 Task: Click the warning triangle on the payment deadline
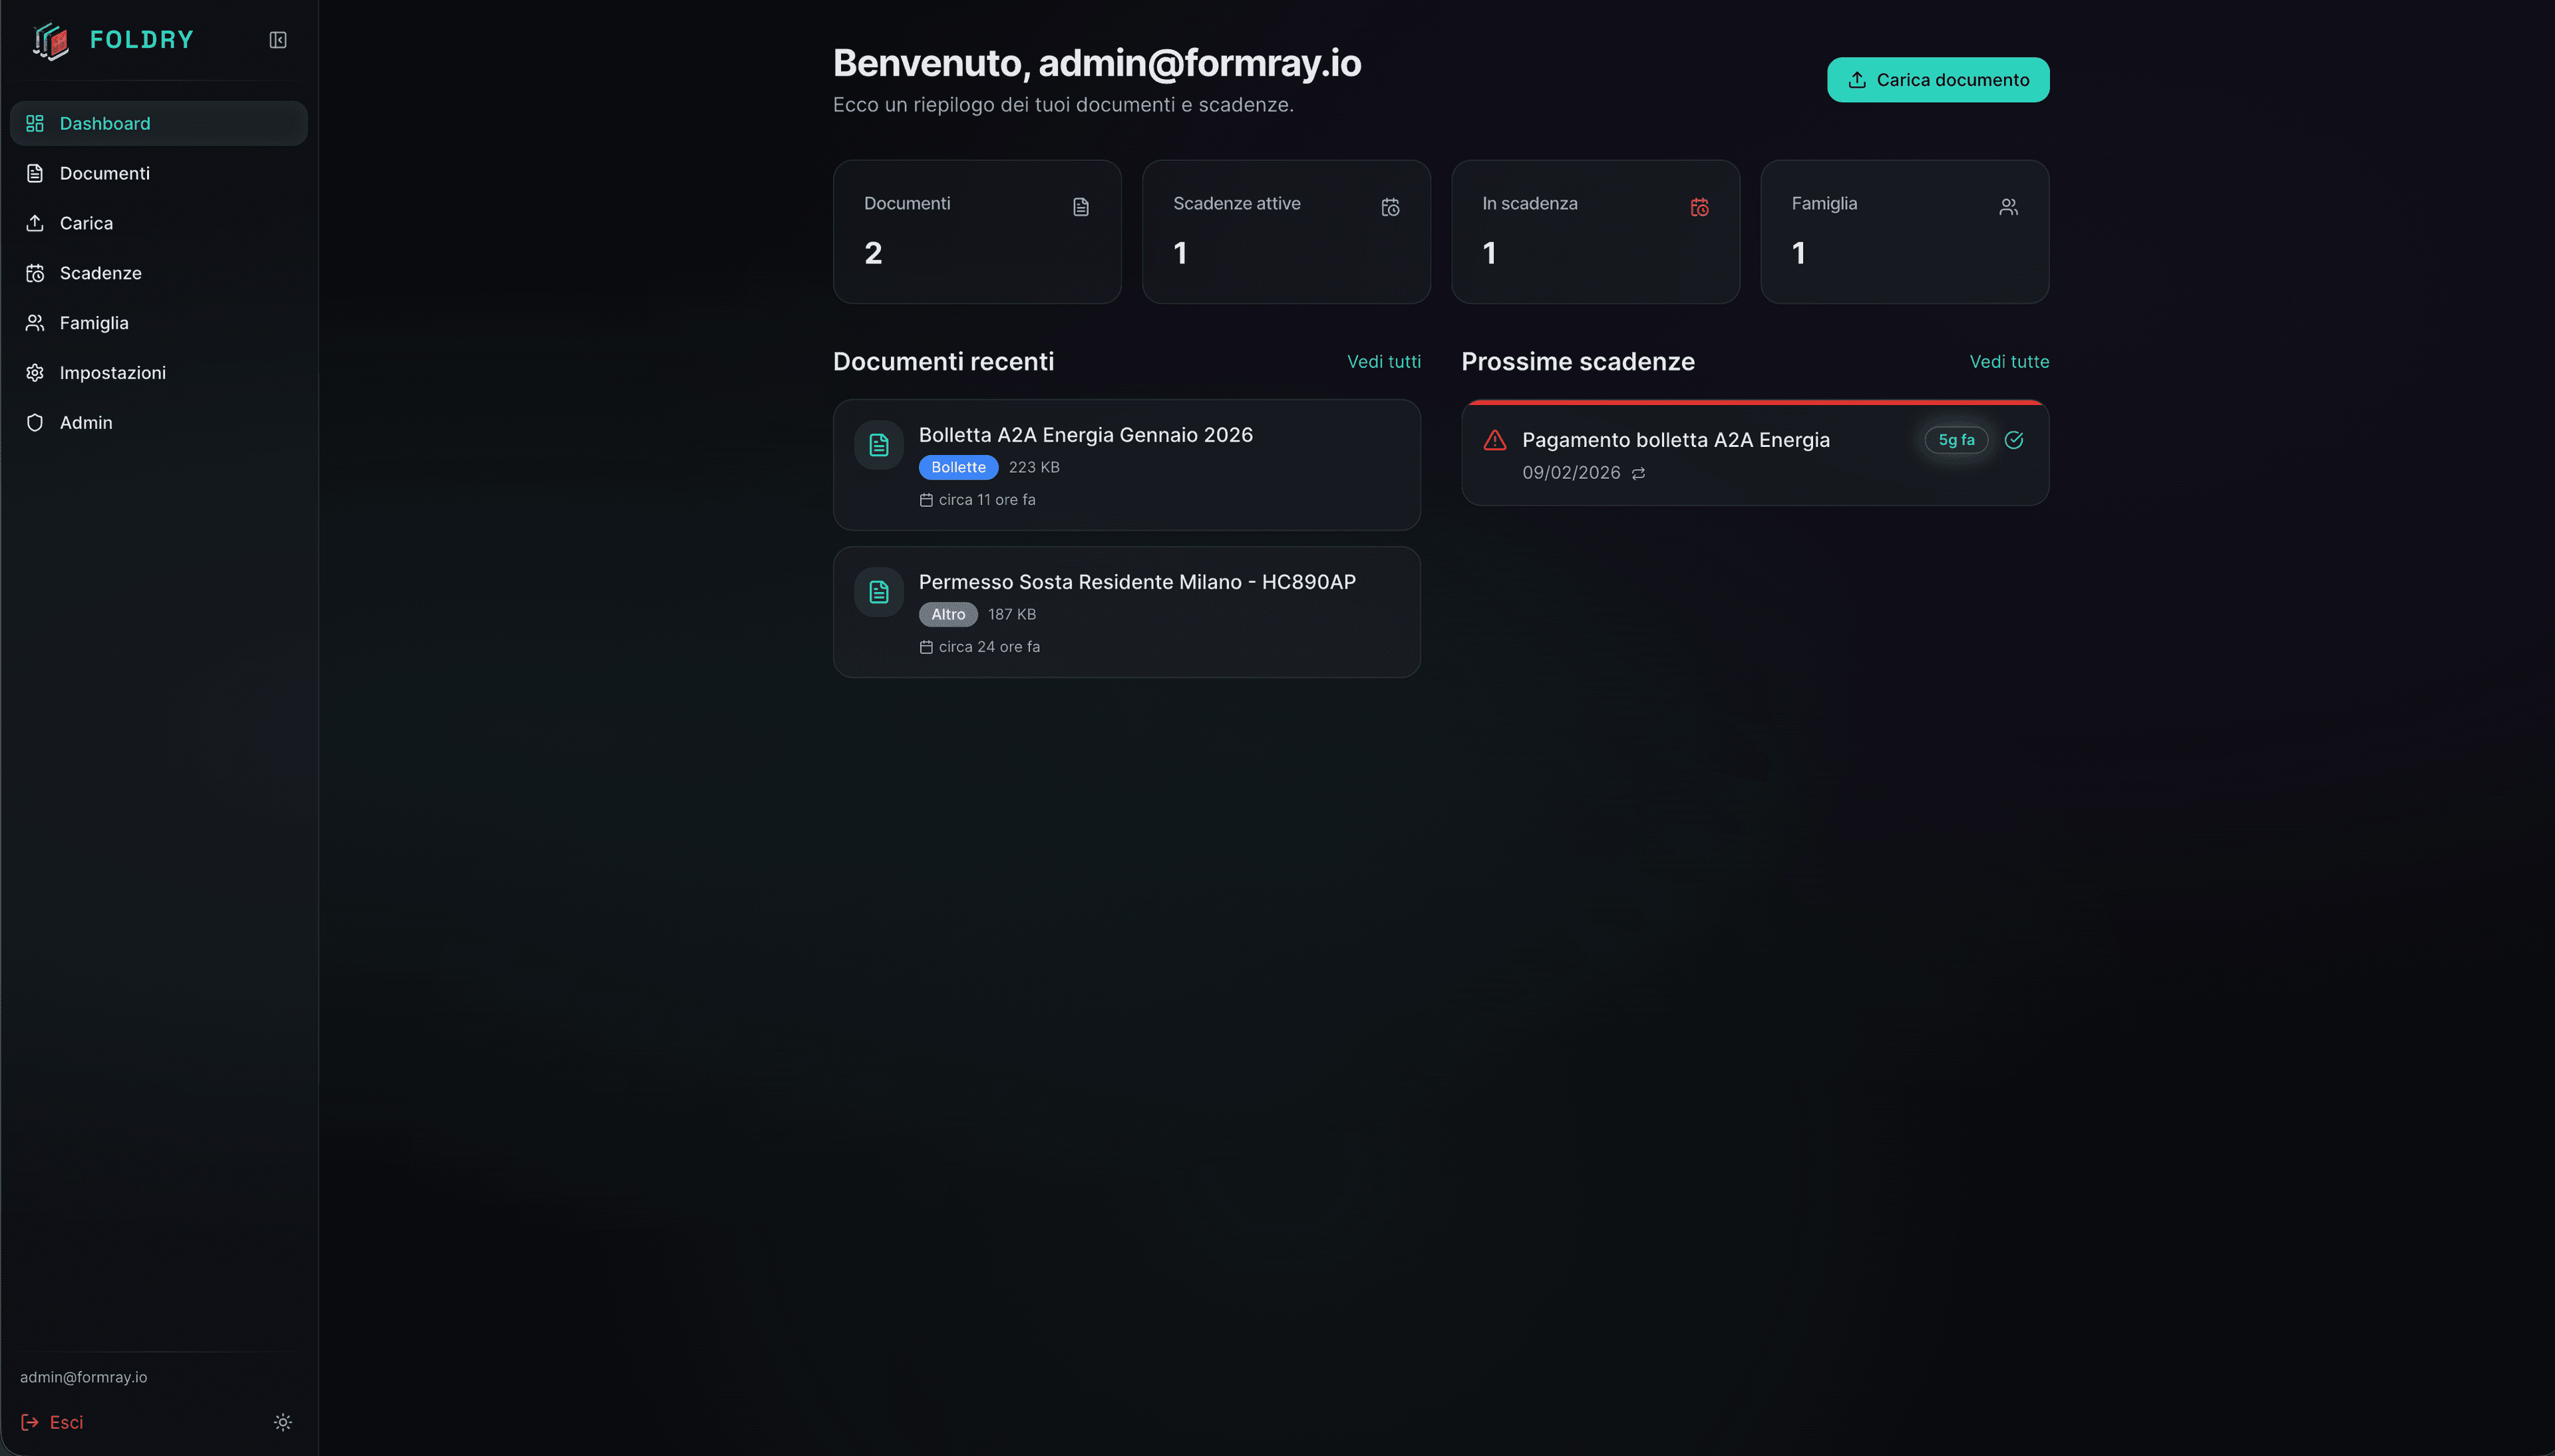coord(1494,439)
